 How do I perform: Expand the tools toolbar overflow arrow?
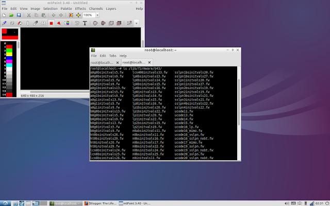tap(136, 23)
